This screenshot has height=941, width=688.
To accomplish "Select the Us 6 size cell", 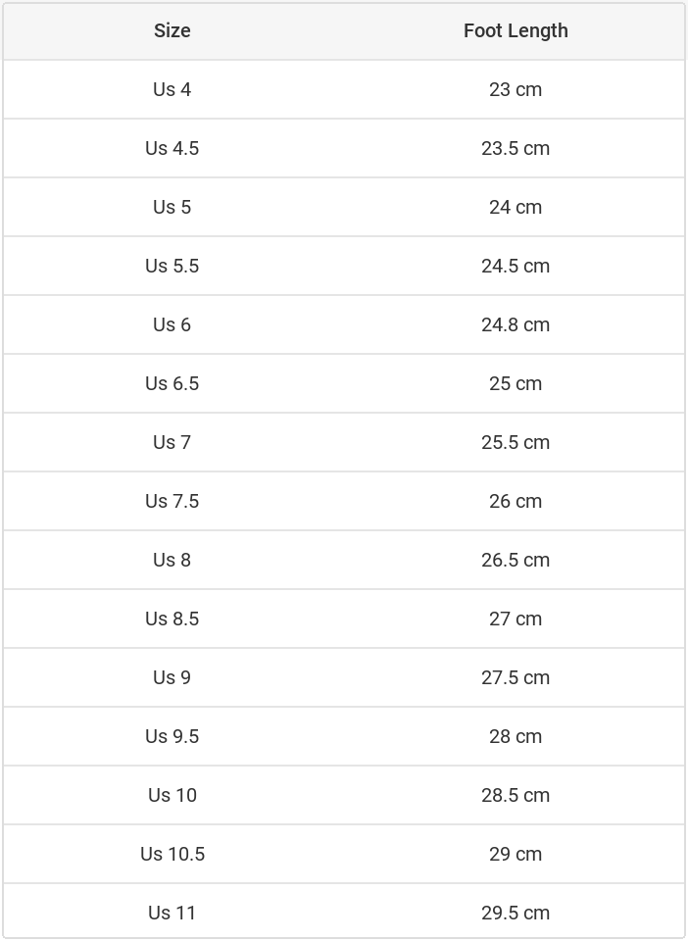I will tap(172, 324).
